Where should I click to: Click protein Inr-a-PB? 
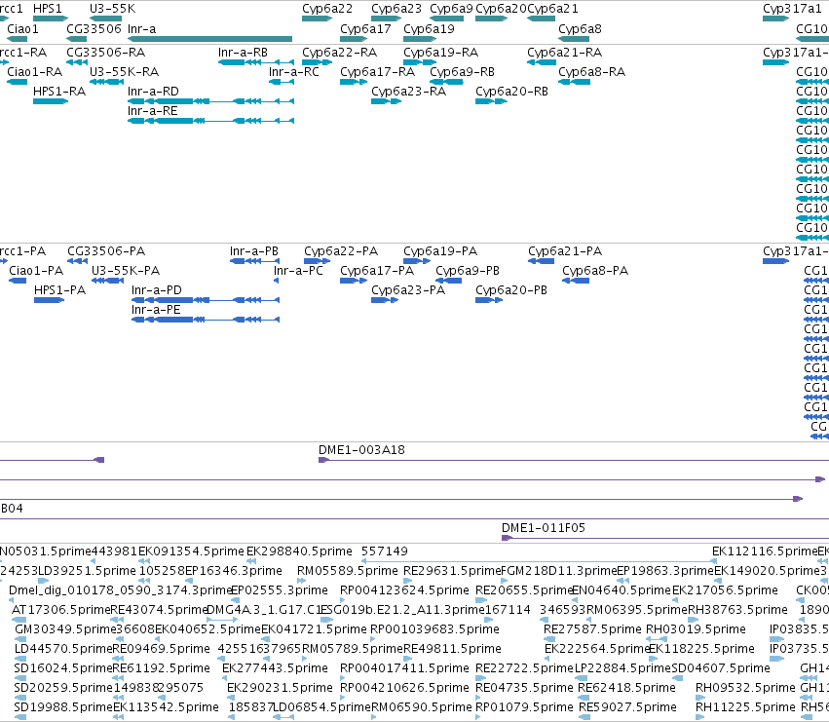pos(254,261)
